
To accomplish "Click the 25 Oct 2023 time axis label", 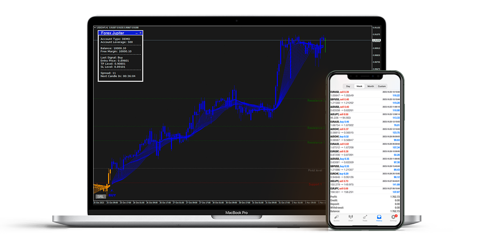I will [99, 202].
